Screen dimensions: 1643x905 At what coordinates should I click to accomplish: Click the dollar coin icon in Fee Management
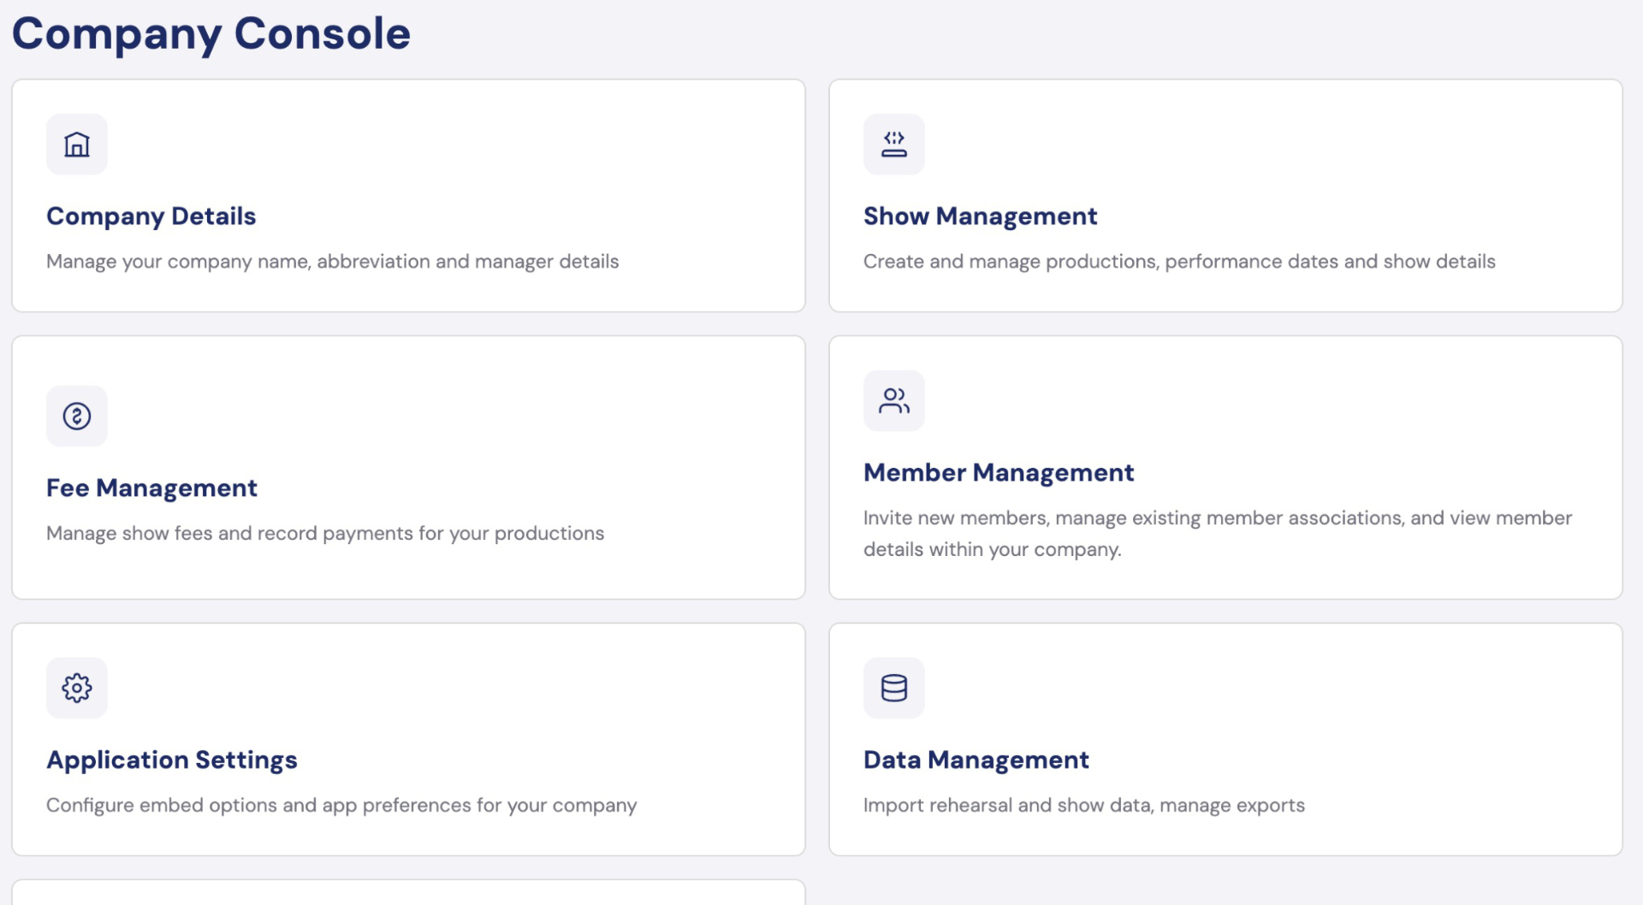(x=77, y=417)
